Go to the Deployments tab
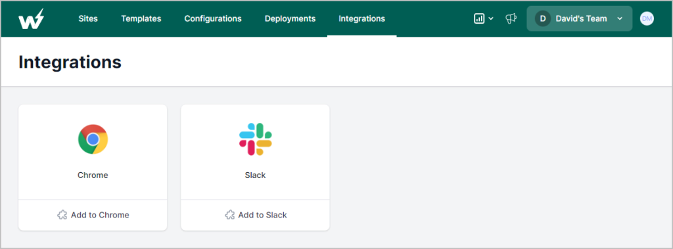 pyautogui.click(x=290, y=18)
